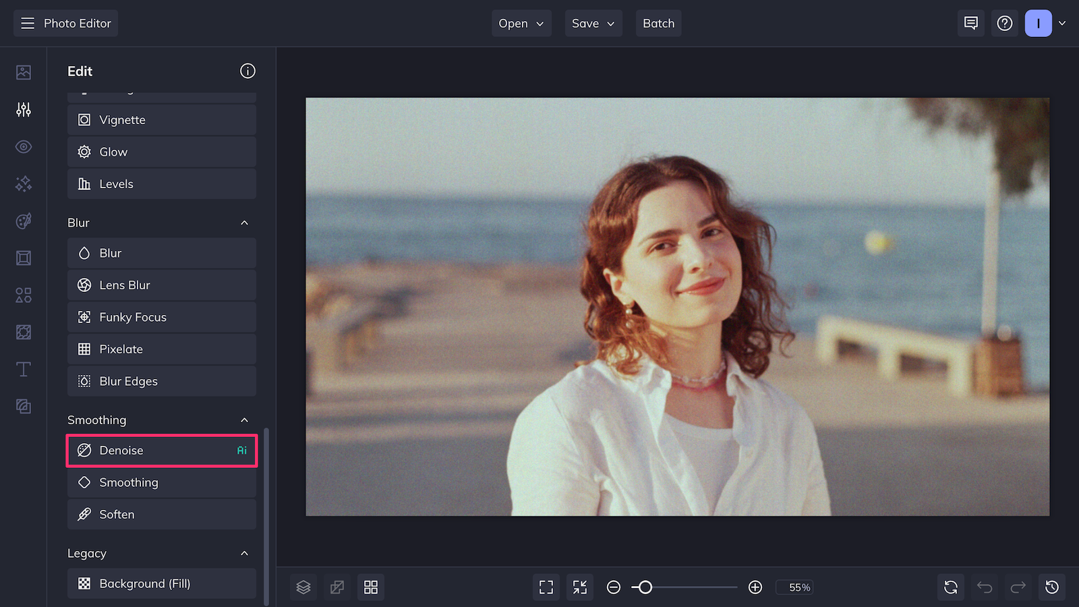1079x607 pixels.
Task: Open the hamburger menu next to Photo Editor
Action: (28, 23)
